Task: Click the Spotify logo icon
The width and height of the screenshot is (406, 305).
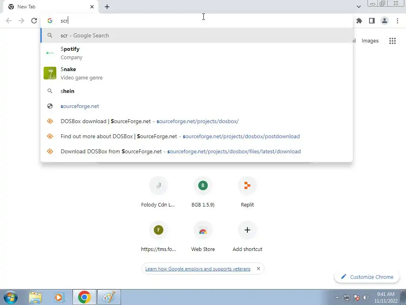Action: 50,53
